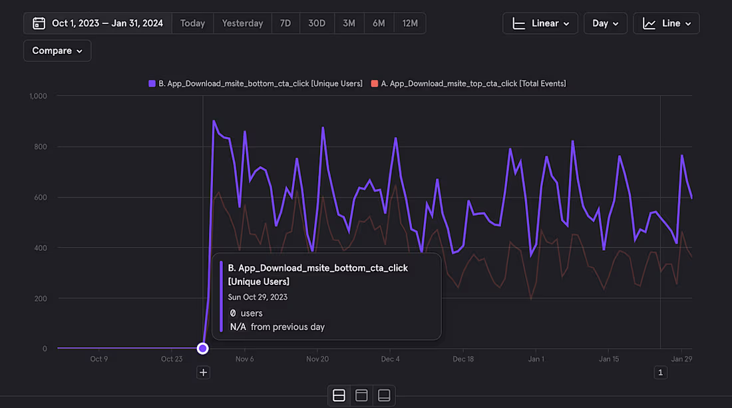732x408 pixels.
Task: Click the plus icon below the x-axis
Action: 203,372
